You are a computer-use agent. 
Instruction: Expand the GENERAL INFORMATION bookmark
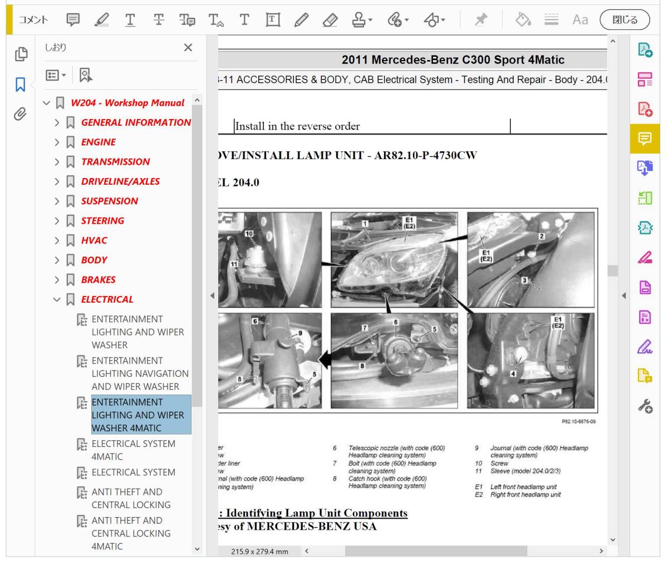tap(57, 122)
